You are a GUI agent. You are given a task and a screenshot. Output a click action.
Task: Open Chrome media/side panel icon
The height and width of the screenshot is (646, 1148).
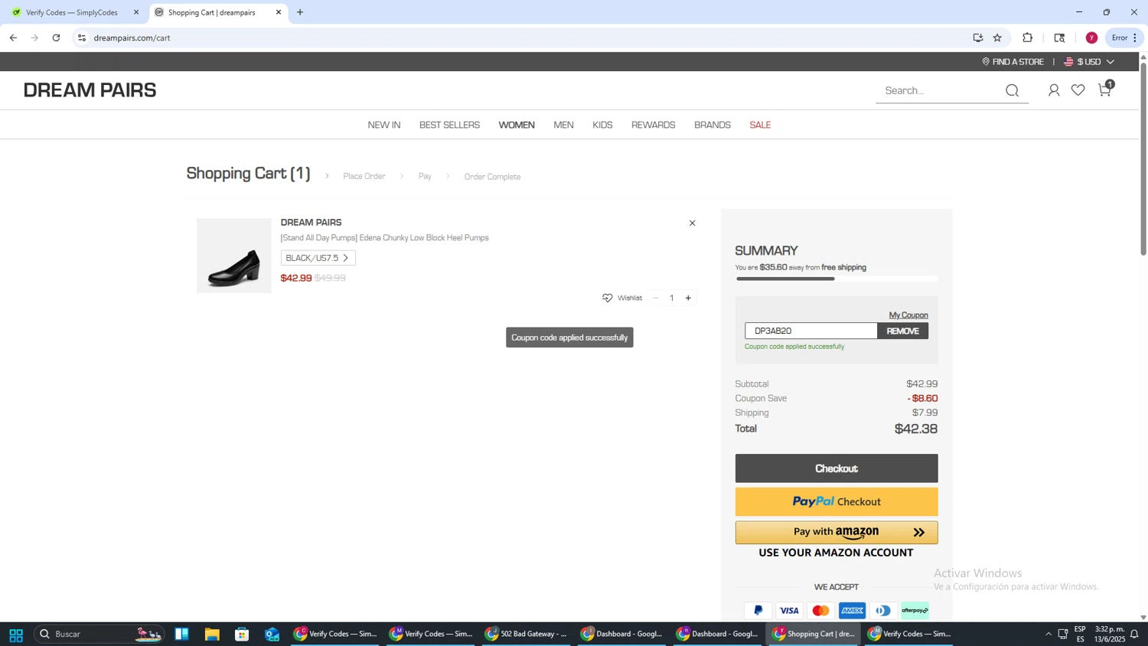point(1059,38)
